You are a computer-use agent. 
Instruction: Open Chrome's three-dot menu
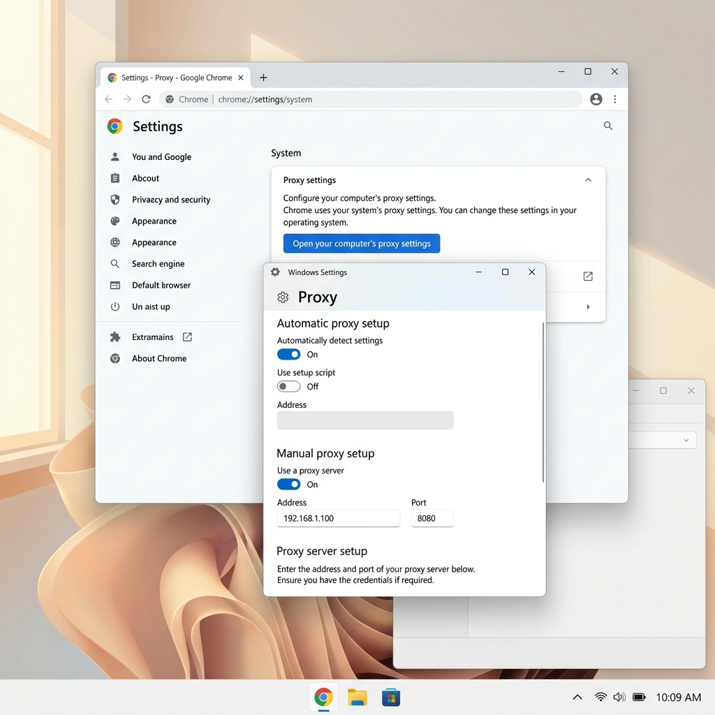[x=615, y=99]
